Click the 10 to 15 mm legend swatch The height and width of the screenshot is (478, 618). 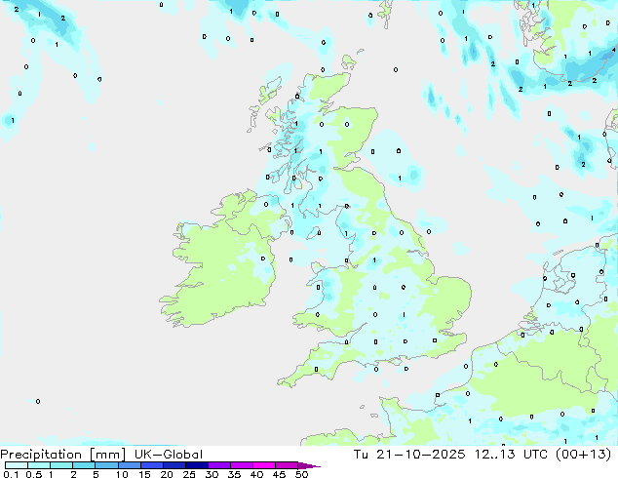pos(129,465)
